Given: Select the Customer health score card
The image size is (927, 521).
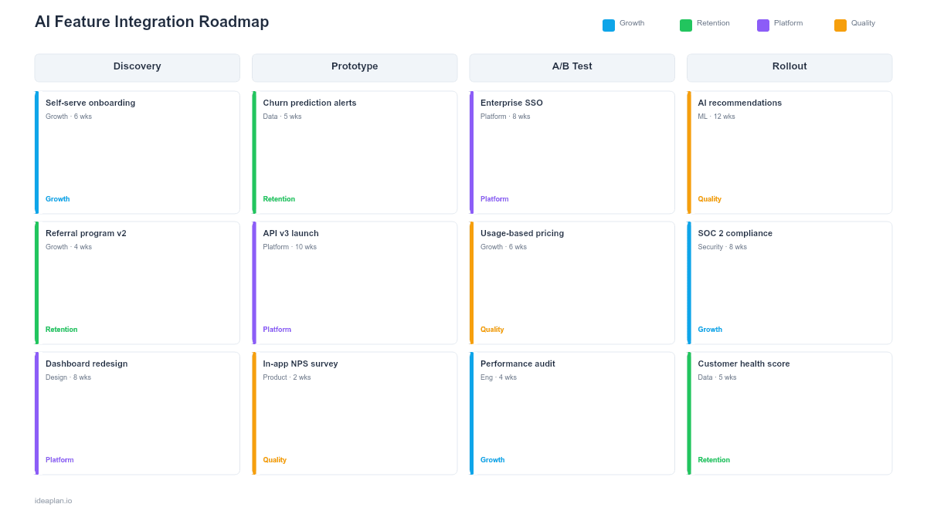Looking at the screenshot, I should (789, 412).
